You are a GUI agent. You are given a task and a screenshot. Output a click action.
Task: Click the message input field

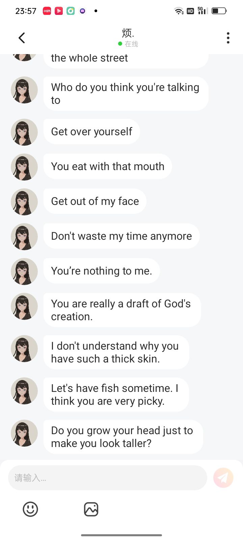coord(107,478)
